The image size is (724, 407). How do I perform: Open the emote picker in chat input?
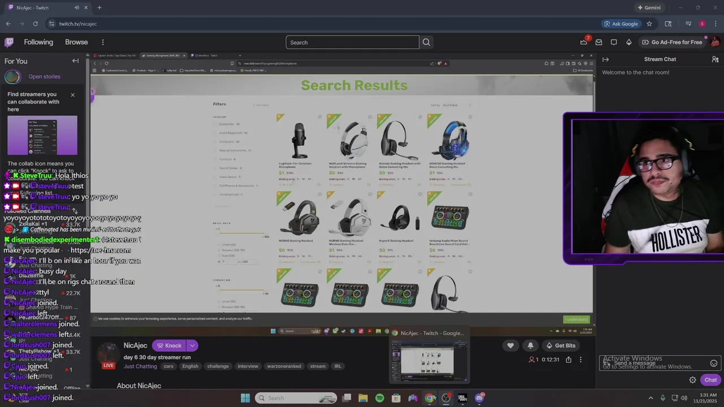[x=714, y=363]
